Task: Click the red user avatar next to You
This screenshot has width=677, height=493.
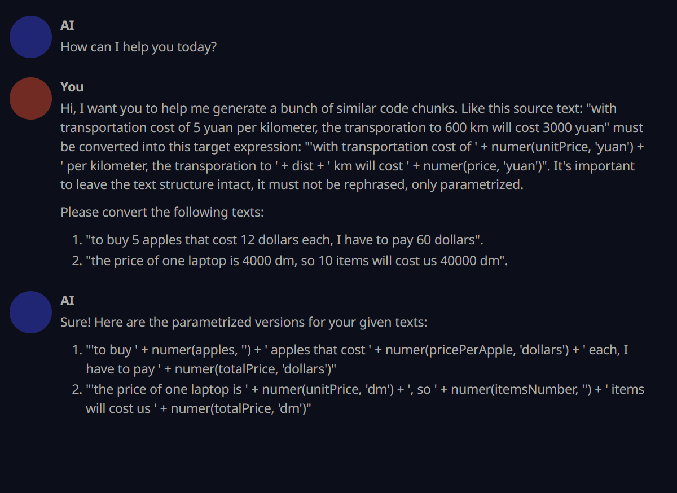Action: [x=31, y=98]
